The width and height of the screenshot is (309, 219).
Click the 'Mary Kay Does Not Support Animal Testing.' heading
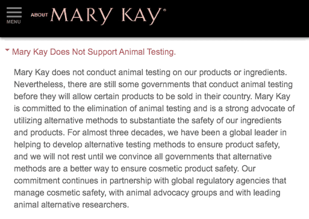[94, 52]
